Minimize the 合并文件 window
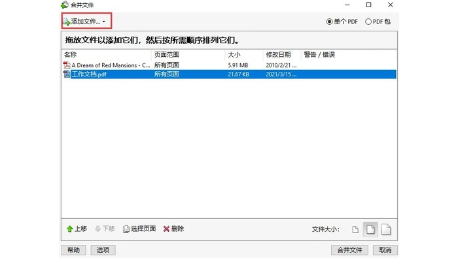The image size is (458, 258). point(347,5)
